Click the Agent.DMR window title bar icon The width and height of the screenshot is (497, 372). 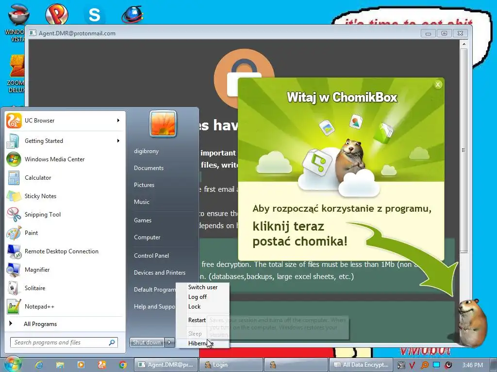click(33, 33)
